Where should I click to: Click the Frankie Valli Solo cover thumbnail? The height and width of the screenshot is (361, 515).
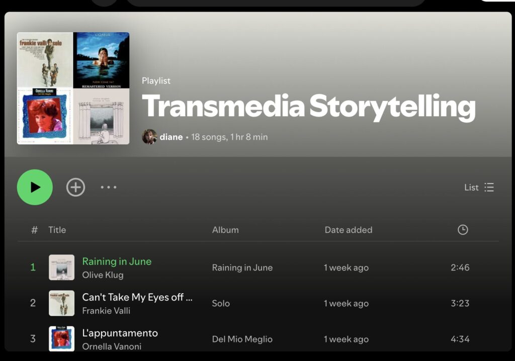point(61,303)
